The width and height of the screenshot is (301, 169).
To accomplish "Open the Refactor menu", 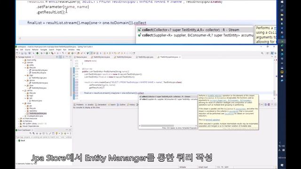I will [x=35, y=50].
